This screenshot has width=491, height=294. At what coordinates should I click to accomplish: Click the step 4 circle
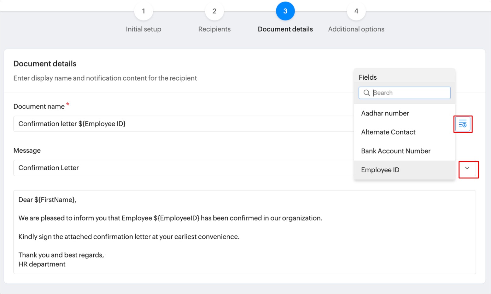tap(356, 11)
